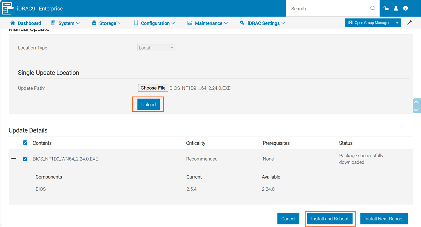Click Install and Reboot
The height and width of the screenshot is (227, 421).
[x=330, y=219]
